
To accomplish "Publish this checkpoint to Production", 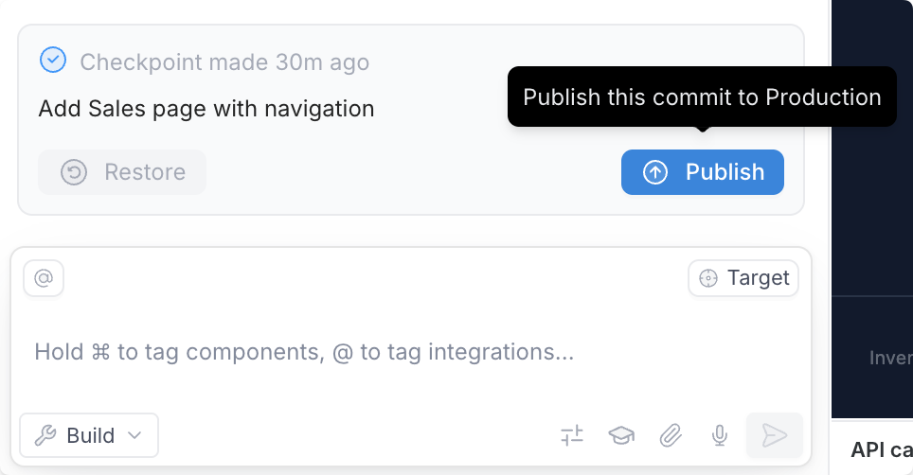I will pos(702,172).
